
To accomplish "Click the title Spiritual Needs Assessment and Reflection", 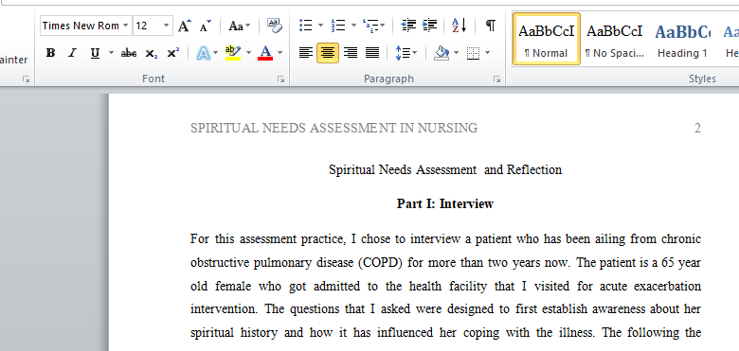I will (445, 170).
